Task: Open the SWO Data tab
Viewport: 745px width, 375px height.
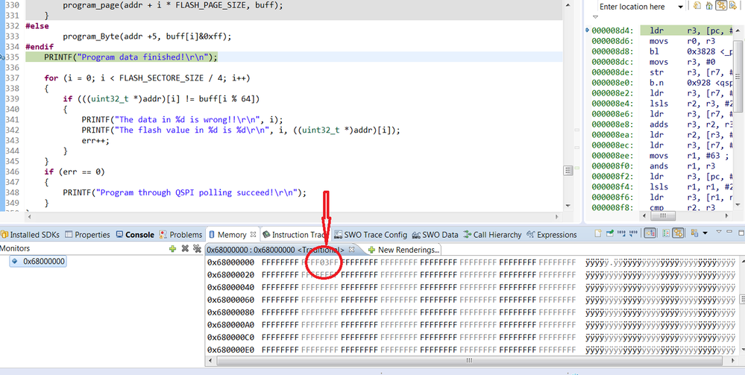Action: point(436,234)
